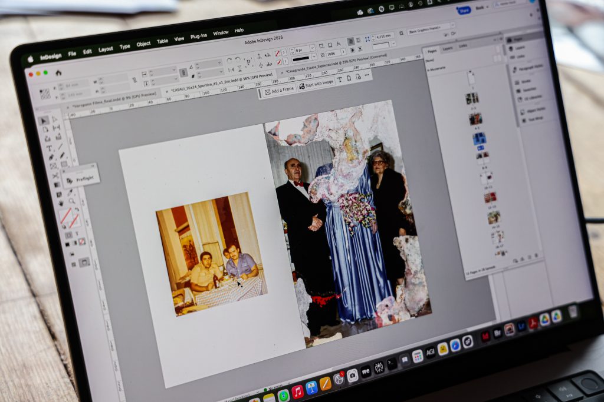604x402 pixels.
Task: Open the Window menu
Action: tap(221, 33)
